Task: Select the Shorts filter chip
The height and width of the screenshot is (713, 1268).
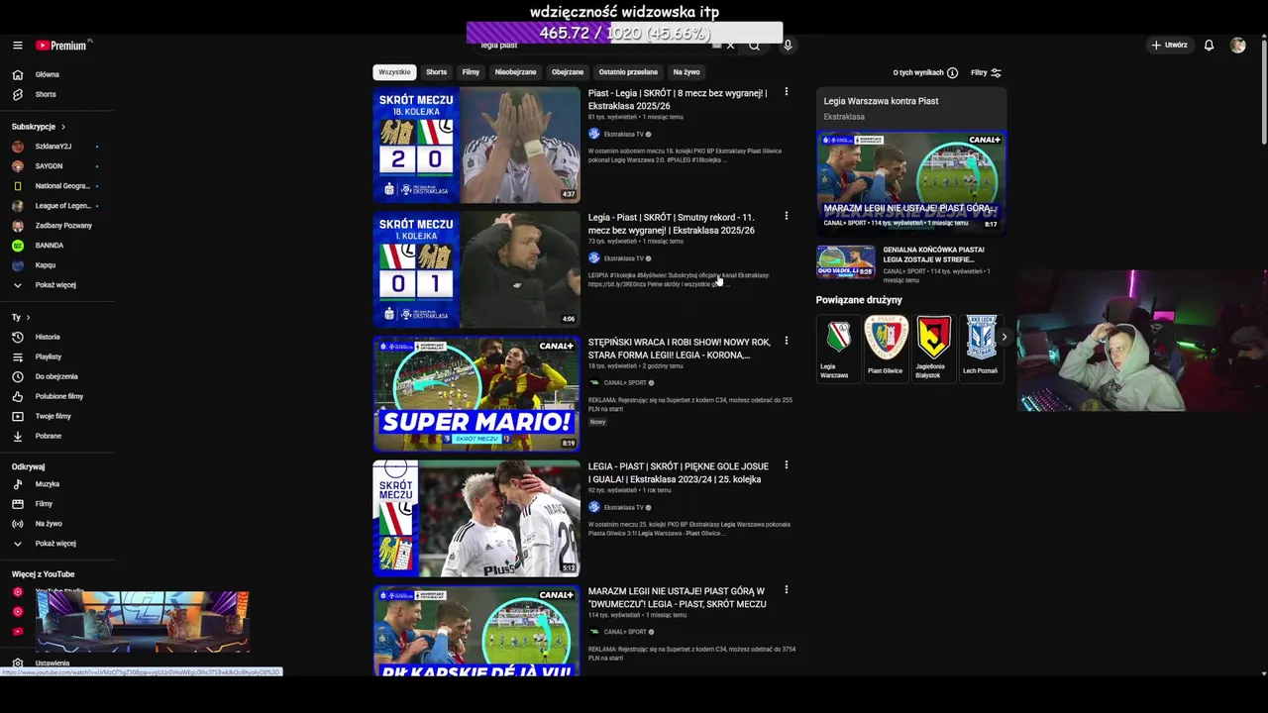Action: click(x=437, y=72)
